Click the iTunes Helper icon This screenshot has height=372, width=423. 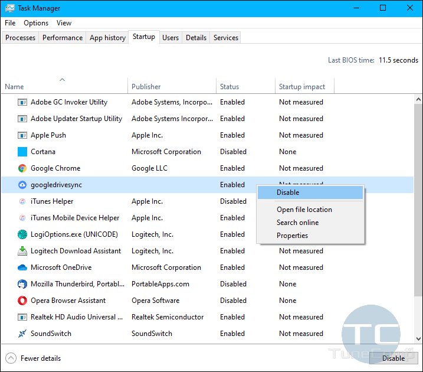click(22, 201)
